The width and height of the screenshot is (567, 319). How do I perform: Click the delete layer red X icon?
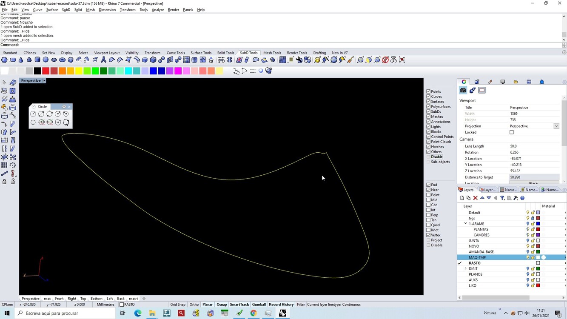(476, 198)
